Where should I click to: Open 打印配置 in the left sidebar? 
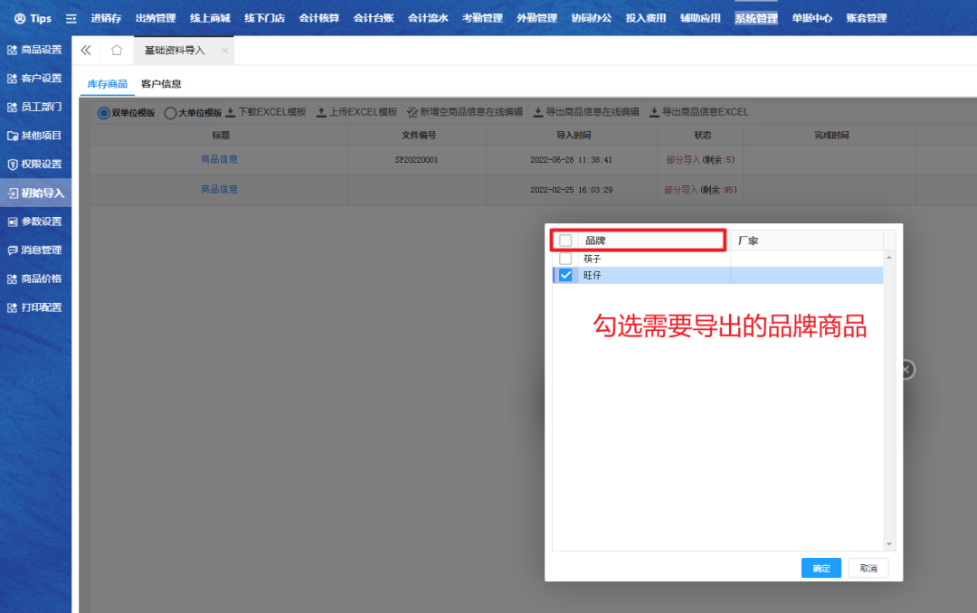[x=35, y=307]
